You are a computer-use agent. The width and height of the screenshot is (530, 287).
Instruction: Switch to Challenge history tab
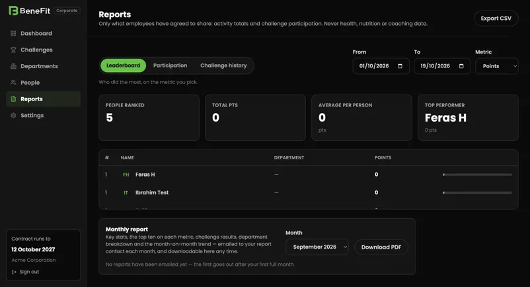(x=223, y=65)
